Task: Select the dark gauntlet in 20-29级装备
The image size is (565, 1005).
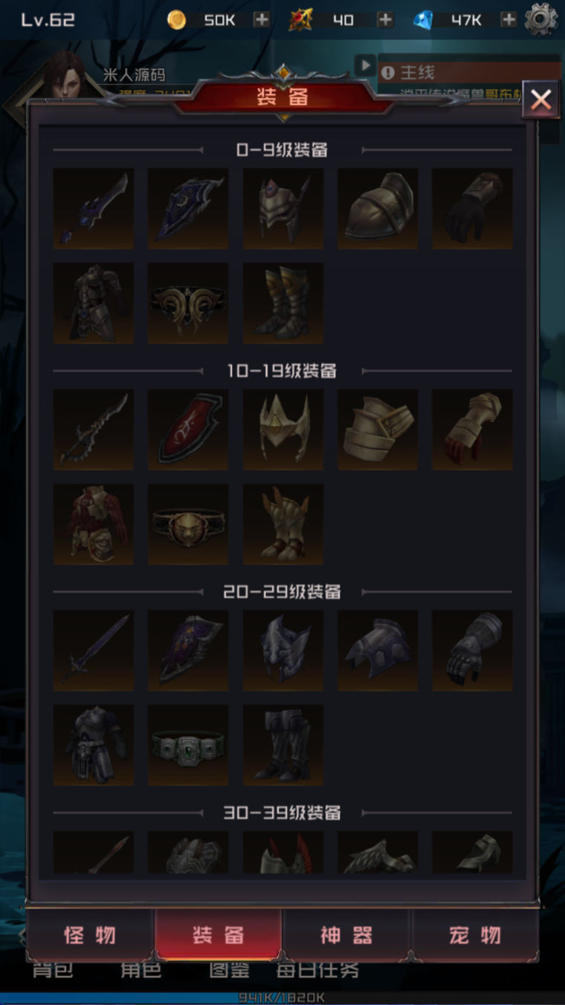Action: pyautogui.click(x=473, y=651)
